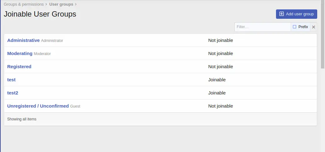Open the Registered user group
The height and width of the screenshot is (152, 325).
[19, 66]
